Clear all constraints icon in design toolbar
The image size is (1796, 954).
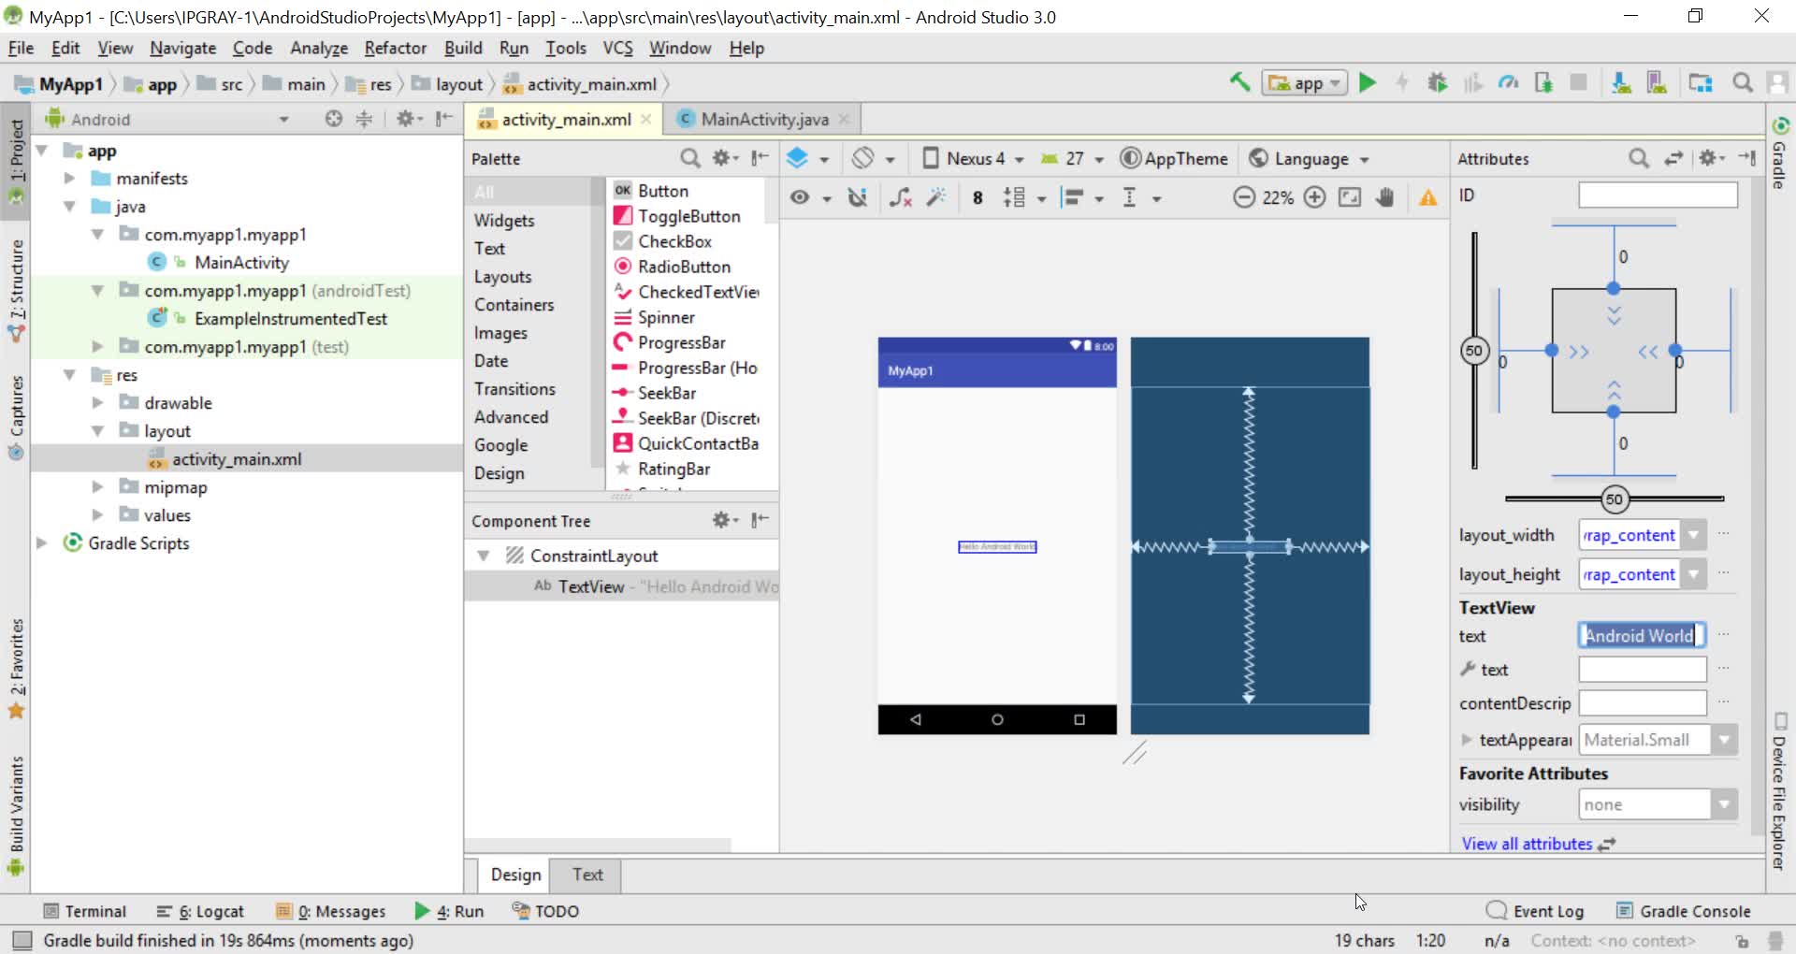point(900,197)
